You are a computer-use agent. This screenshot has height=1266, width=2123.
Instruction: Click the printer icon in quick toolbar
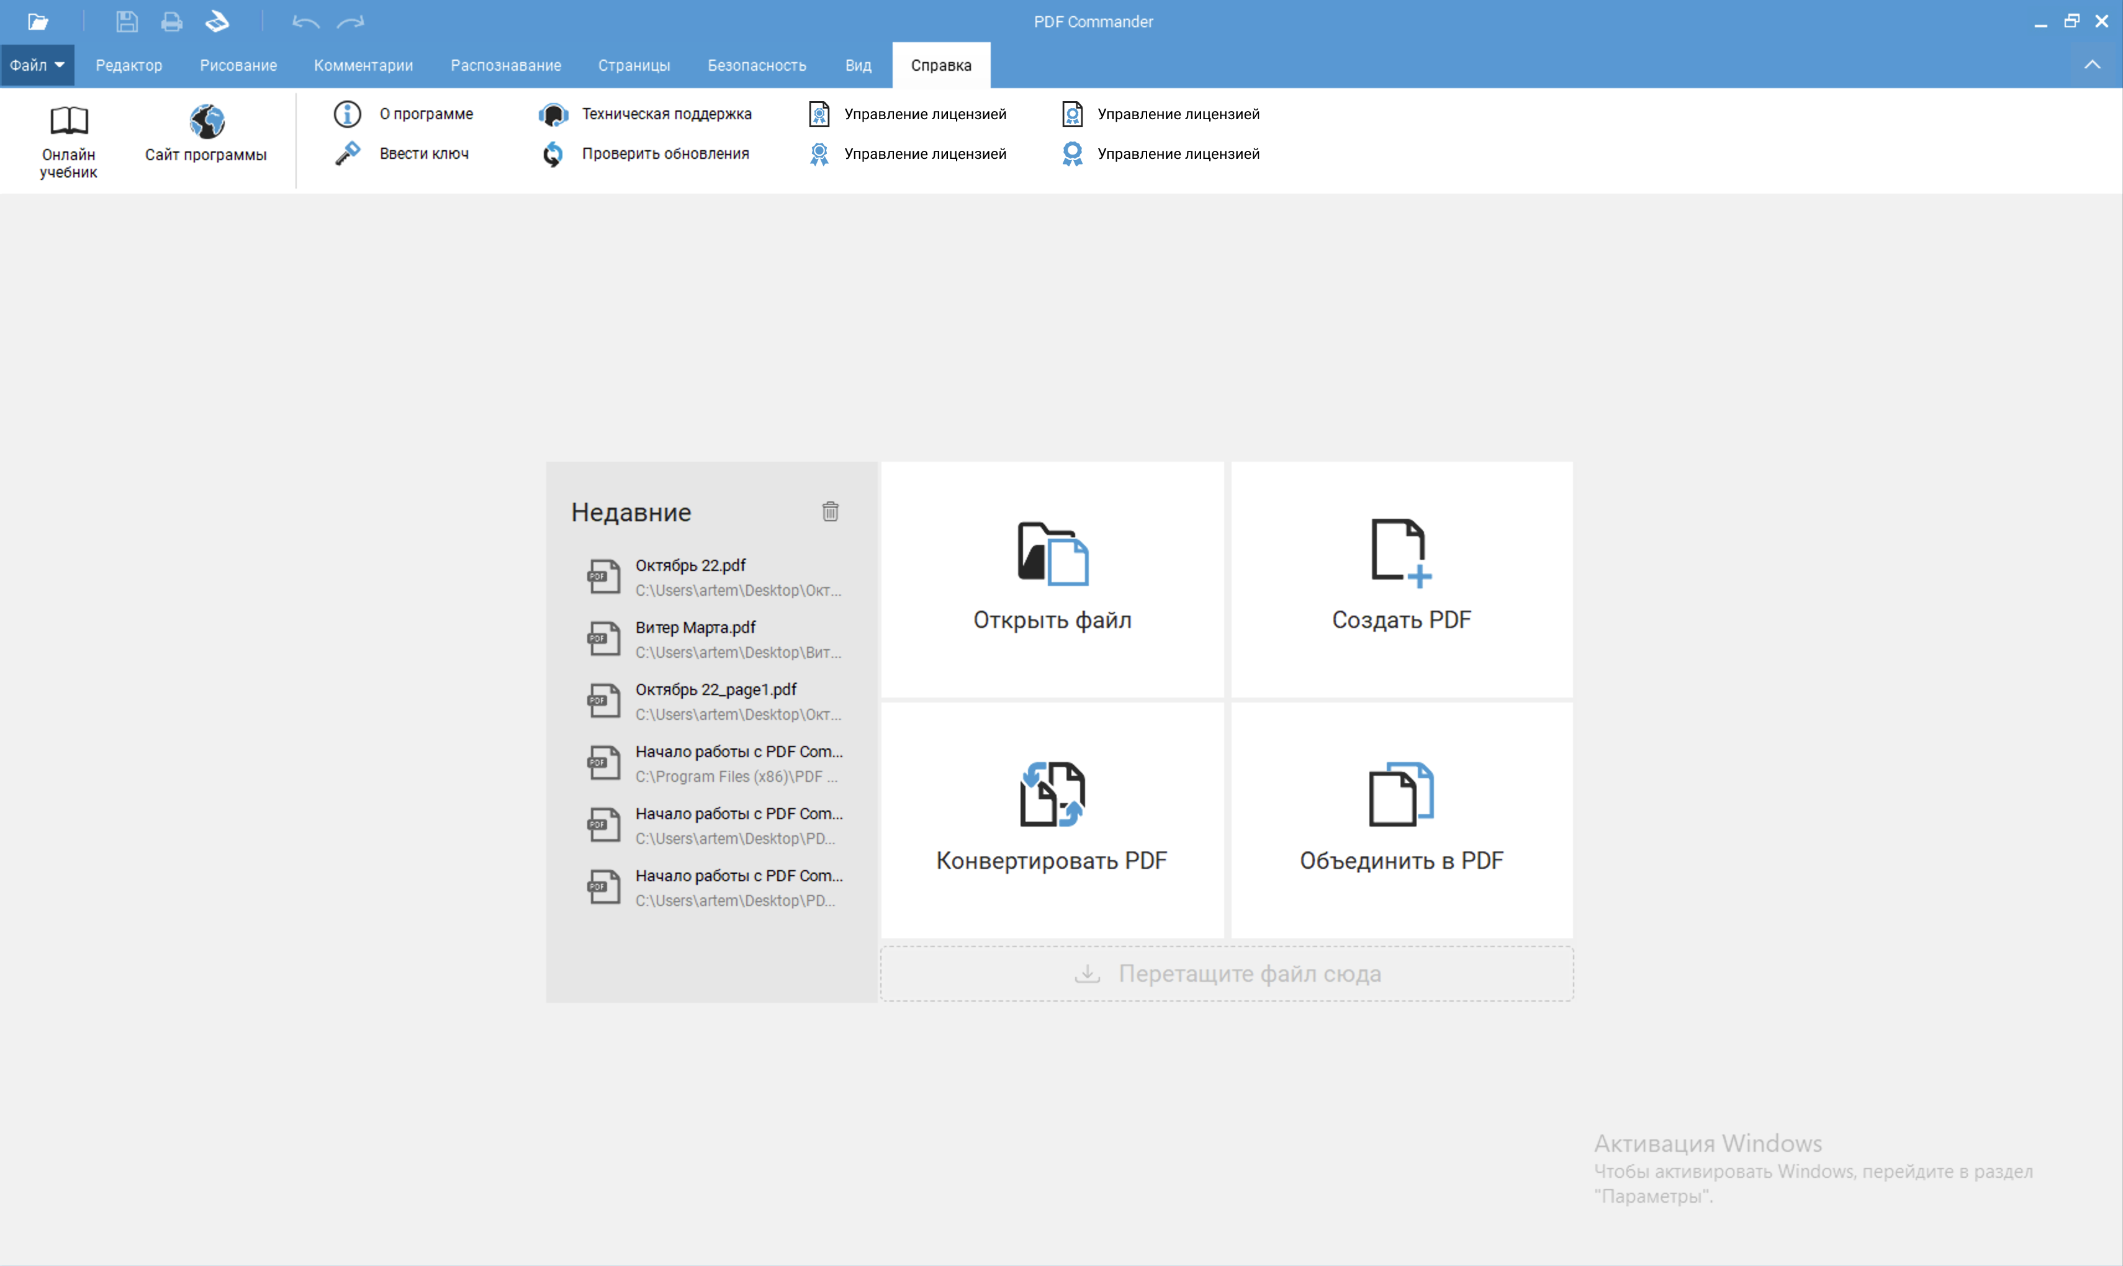171,21
